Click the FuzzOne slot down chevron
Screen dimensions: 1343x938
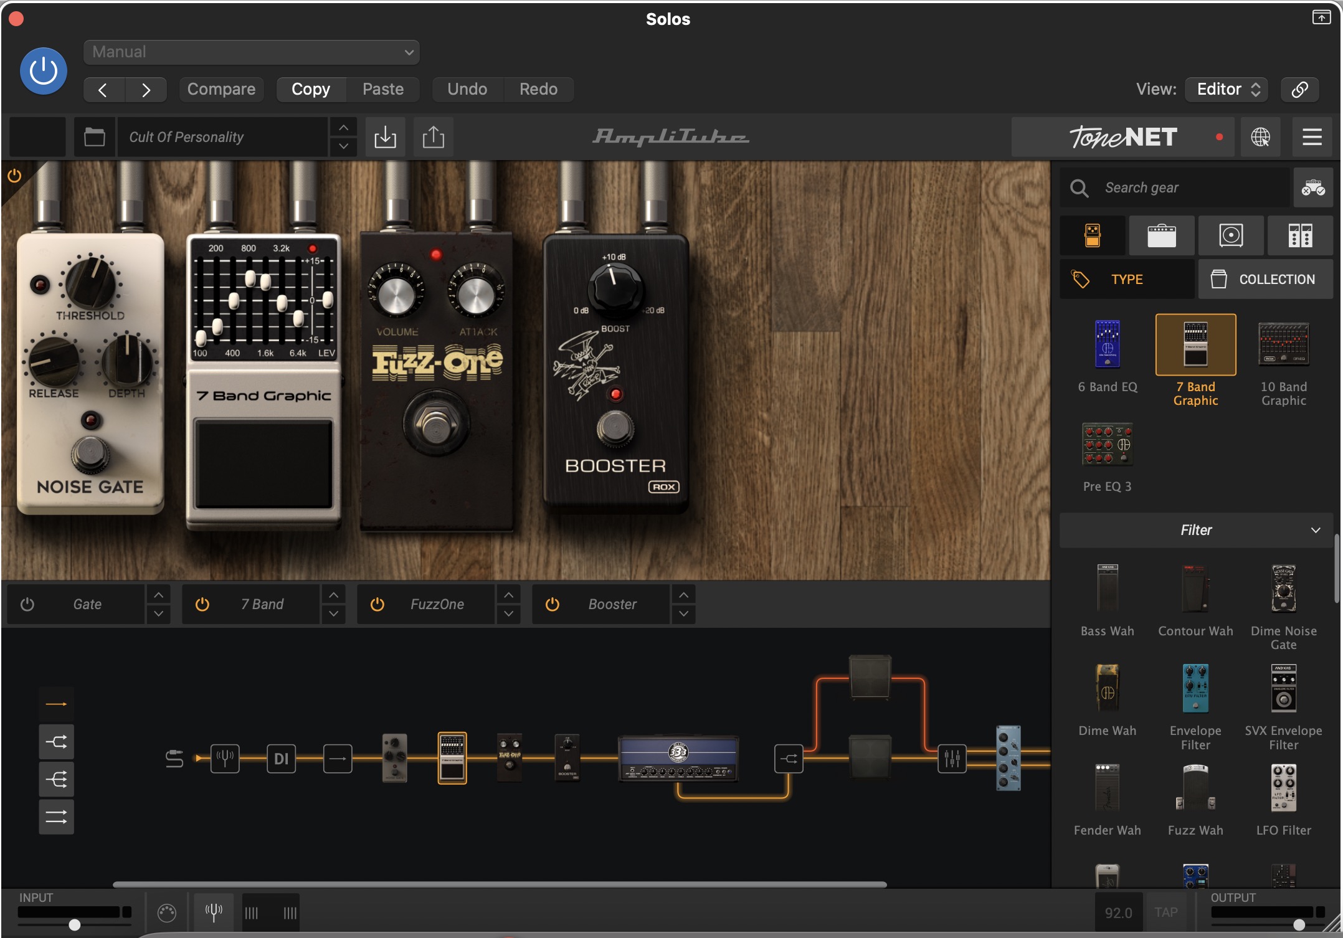pyautogui.click(x=509, y=614)
